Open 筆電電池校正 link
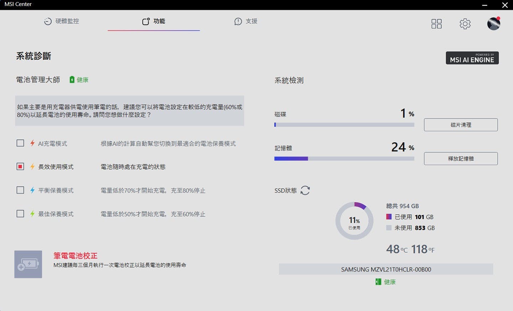The width and height of the screenshot is (513, 311). pyautogui.click(x=75, y=256)
